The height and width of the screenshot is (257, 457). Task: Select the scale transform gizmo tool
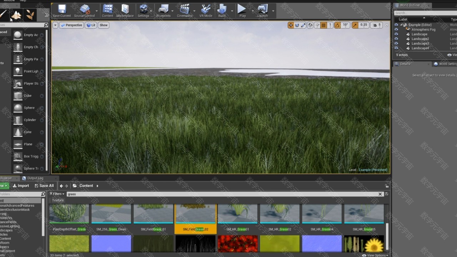pyautogui.click(x=303, y=25)
